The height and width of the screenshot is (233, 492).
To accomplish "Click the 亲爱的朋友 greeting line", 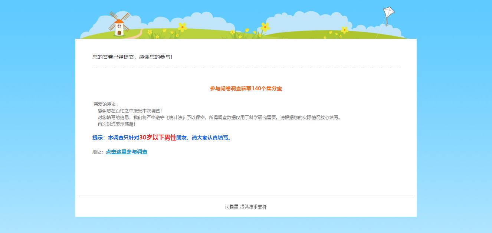I will pos(105,104).
